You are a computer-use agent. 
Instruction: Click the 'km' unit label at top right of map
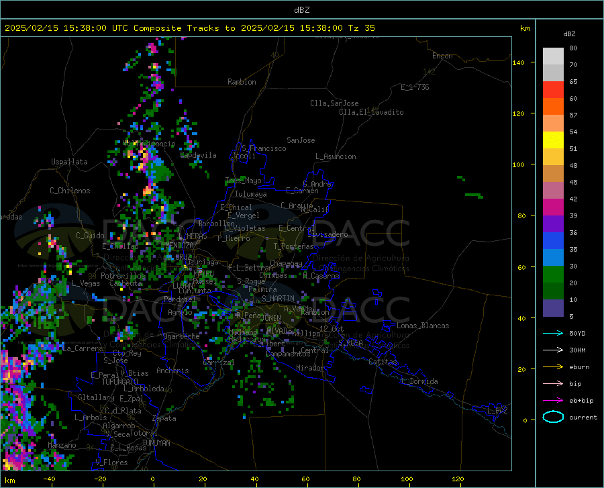[x=525, y=28]
